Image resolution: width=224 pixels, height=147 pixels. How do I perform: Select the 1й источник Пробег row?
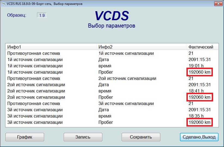(x=112, y=72)
